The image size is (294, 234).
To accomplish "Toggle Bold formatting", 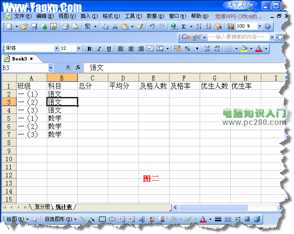I will coord(90,49).
